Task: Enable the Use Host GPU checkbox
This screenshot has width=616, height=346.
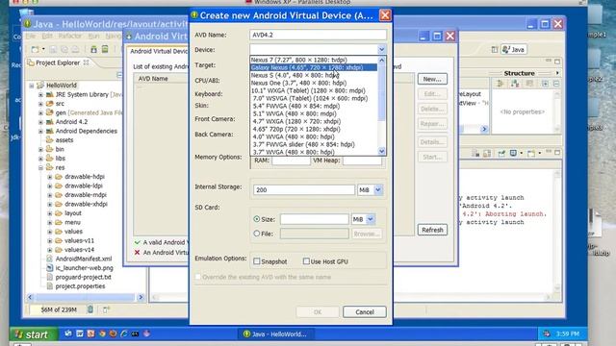Action: (306, 261)
